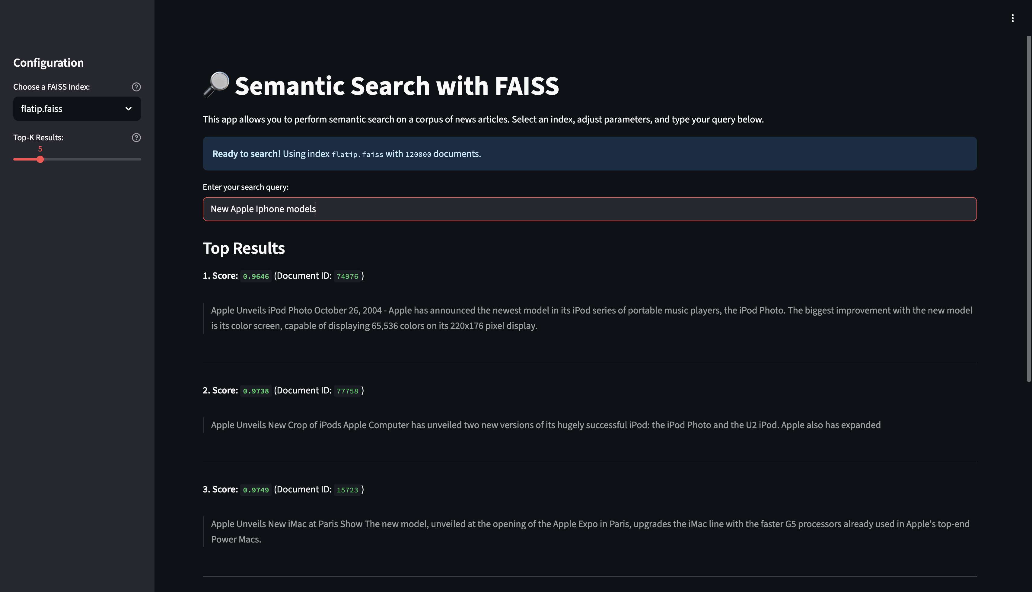Show help for Top-K Results
The width and height of the screenshot is (1032, 592).
(136, 137)
